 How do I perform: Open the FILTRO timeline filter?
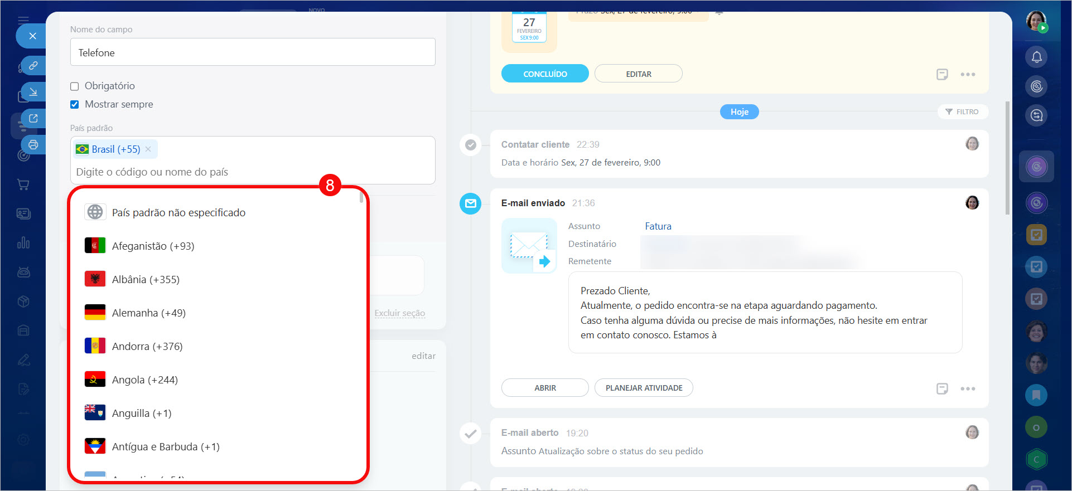(x=962, y=112)
